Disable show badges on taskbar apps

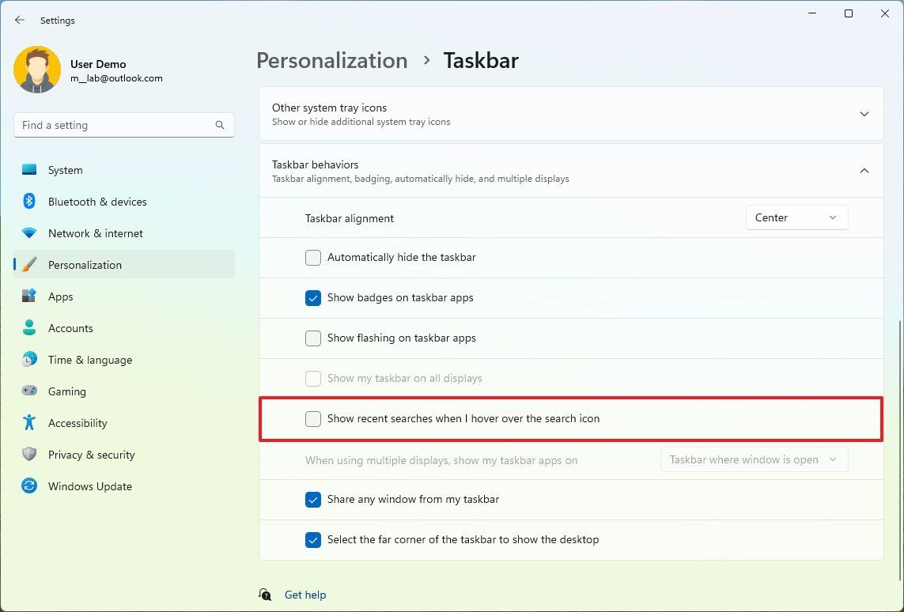(x=312, y=298)
